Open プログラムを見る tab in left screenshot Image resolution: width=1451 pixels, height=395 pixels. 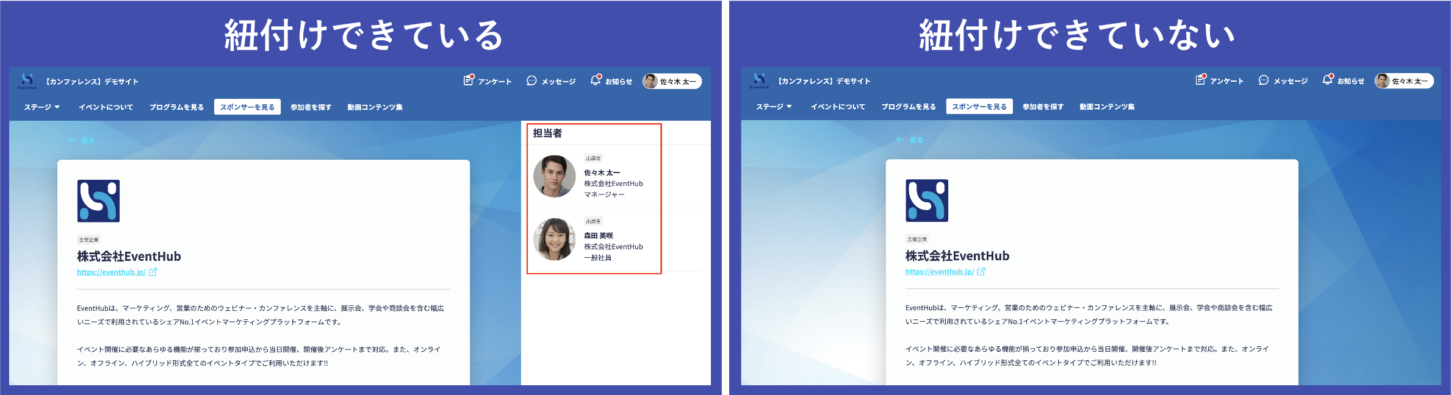177,107
